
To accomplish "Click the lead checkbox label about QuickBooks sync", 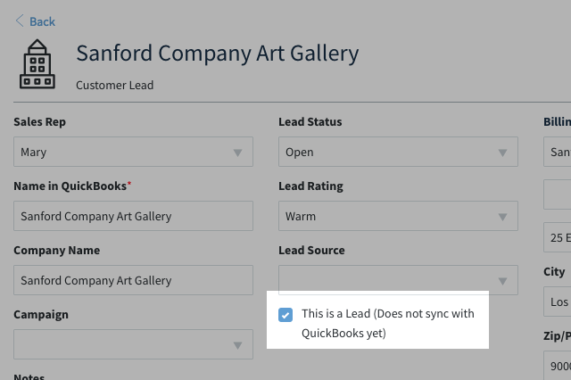I will coord(388,323).
